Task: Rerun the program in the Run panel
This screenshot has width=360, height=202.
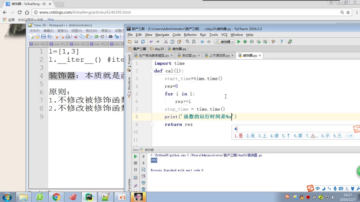Action: (136, 157)
